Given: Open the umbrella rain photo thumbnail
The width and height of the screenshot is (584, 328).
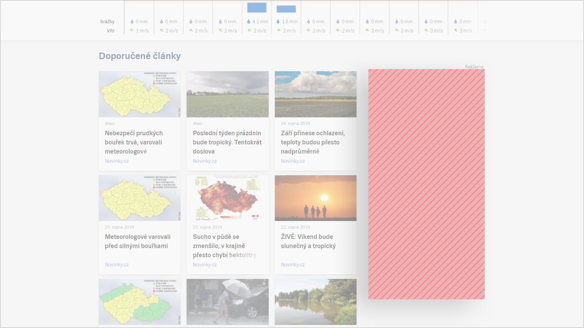Looking at the screenshot, I should (x=227, y=302).
